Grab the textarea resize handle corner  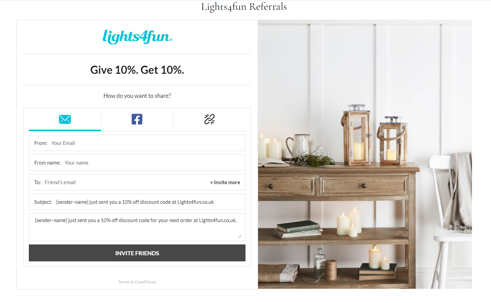pyautogui.click(x=240, y=236)
